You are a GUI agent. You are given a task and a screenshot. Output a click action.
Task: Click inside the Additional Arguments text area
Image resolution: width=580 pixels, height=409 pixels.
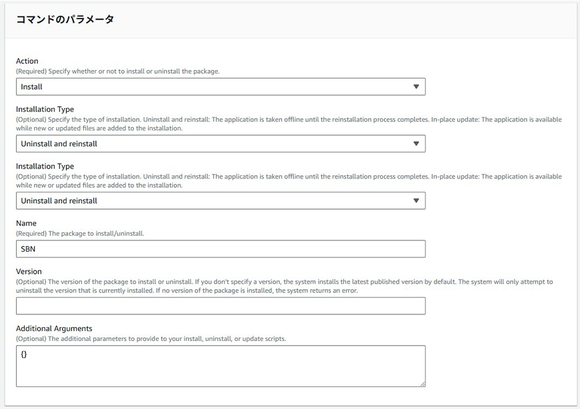pos(220,366)
